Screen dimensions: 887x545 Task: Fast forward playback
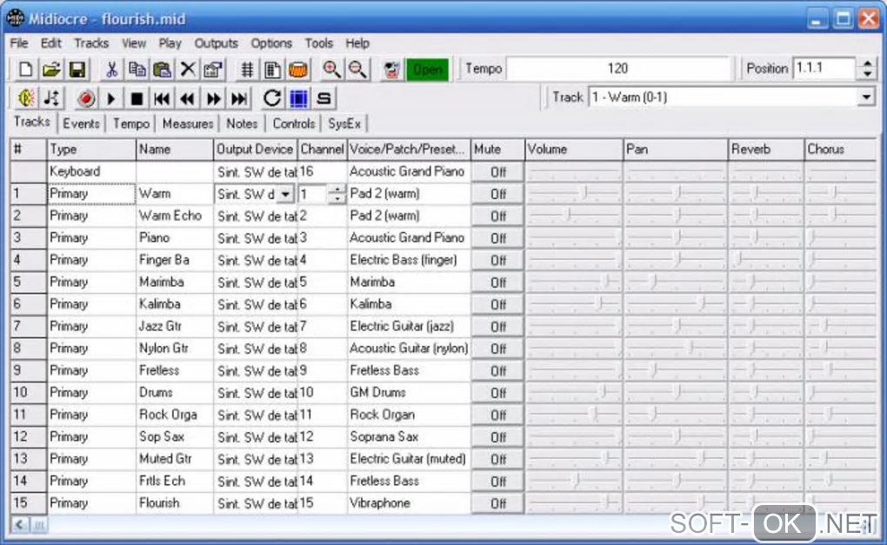213,98
